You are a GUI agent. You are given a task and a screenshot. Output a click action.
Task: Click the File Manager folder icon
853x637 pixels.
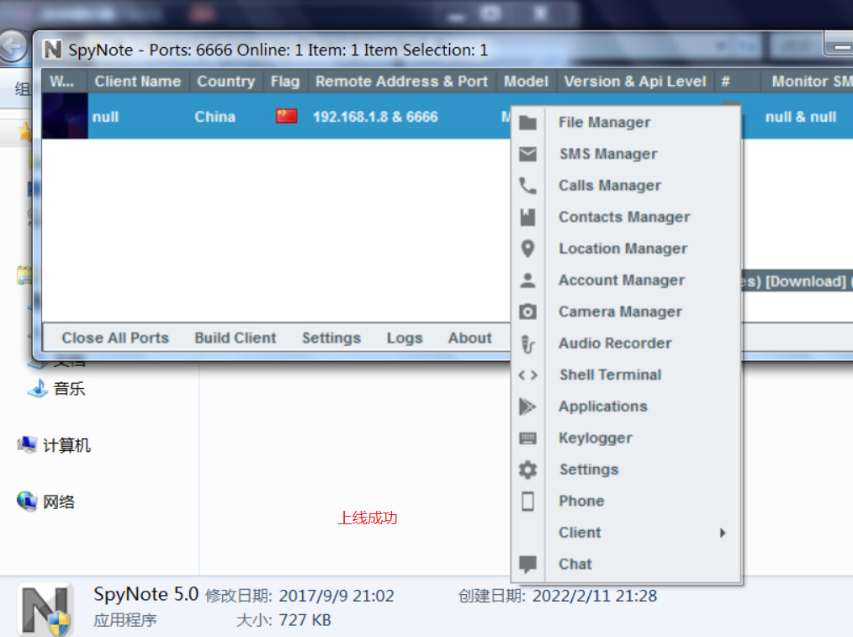527,123
